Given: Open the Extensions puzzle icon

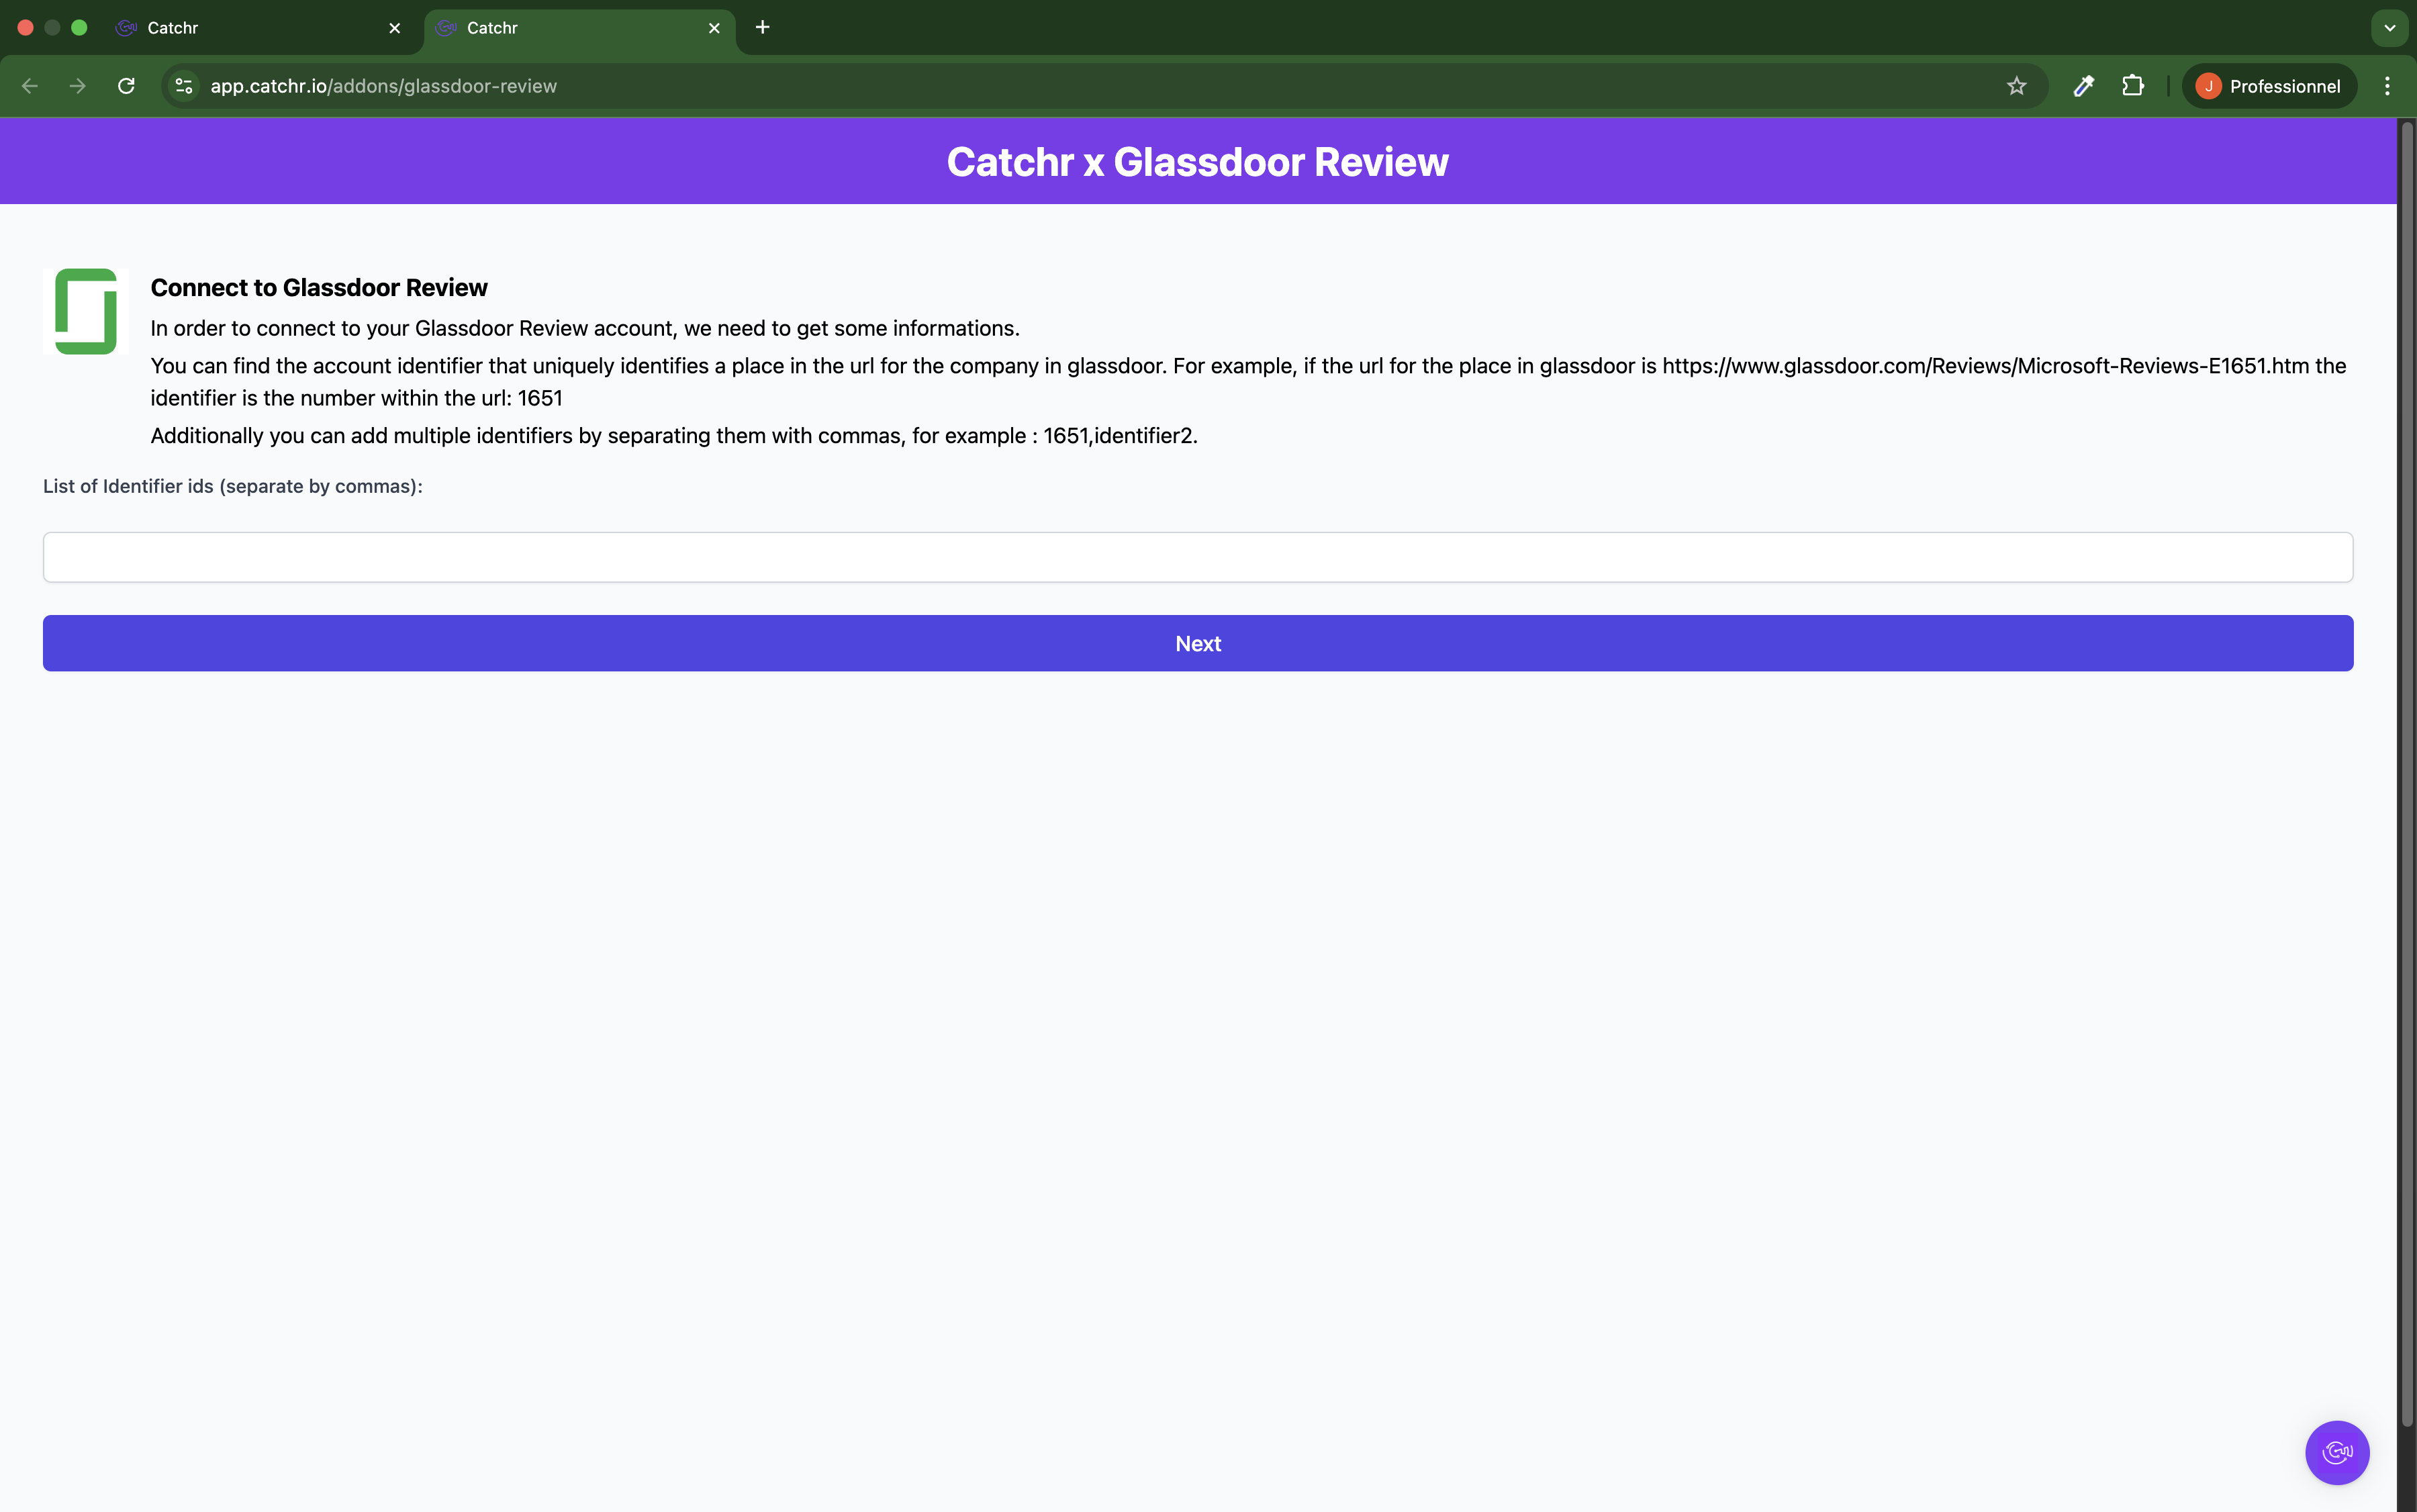Looking at the screenshot, I should click(2132, 86).
